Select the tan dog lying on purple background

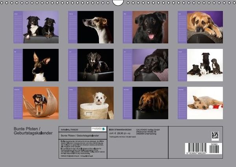205,27
